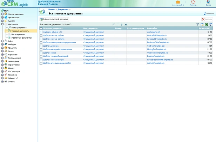Image resolution: width=216 pixels, height=142 pixels.
Task: Open the messages (Сообщений) envelope icon
Action: 178,2
